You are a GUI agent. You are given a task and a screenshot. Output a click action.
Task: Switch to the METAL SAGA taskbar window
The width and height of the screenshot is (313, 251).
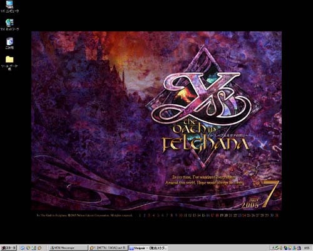click(108, 248)
